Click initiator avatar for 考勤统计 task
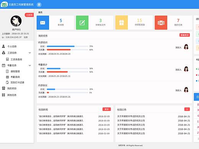Viewport: 199px width, 149px height. coord(186,69)
